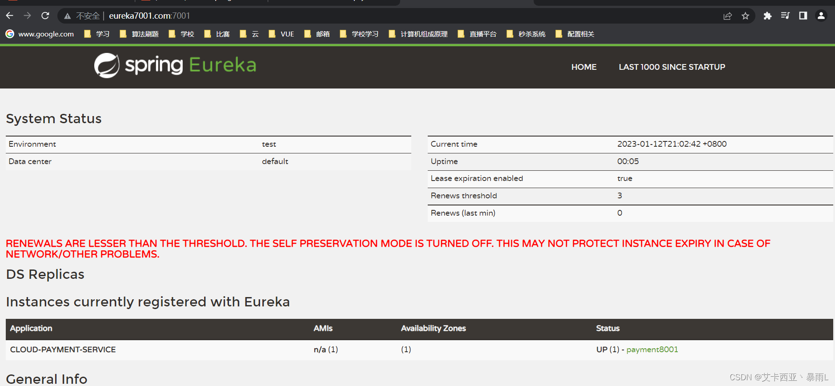Select the Renews threshold value 3
Screen dimensions: 835x386
(x=620, y=196)
